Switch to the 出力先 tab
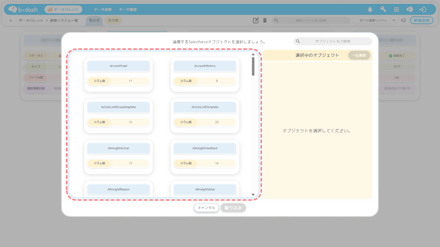Viewport: 440px width, 247px height. tap(113, 21)
